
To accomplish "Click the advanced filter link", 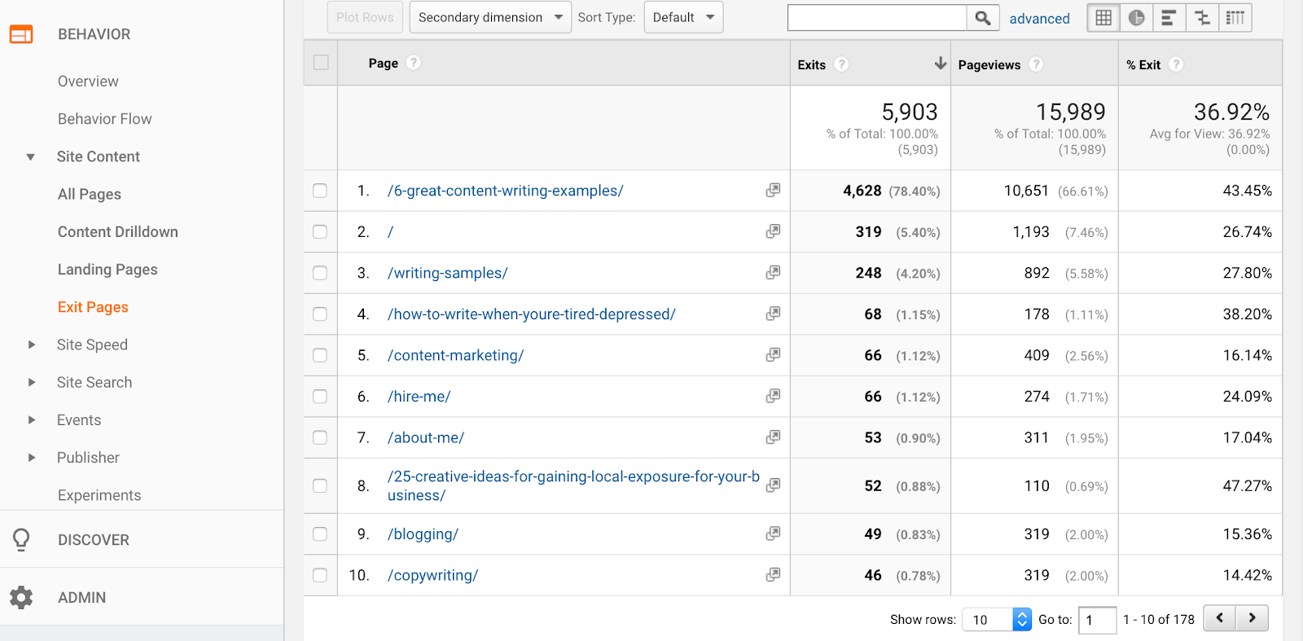I will tap(1040, 19).
